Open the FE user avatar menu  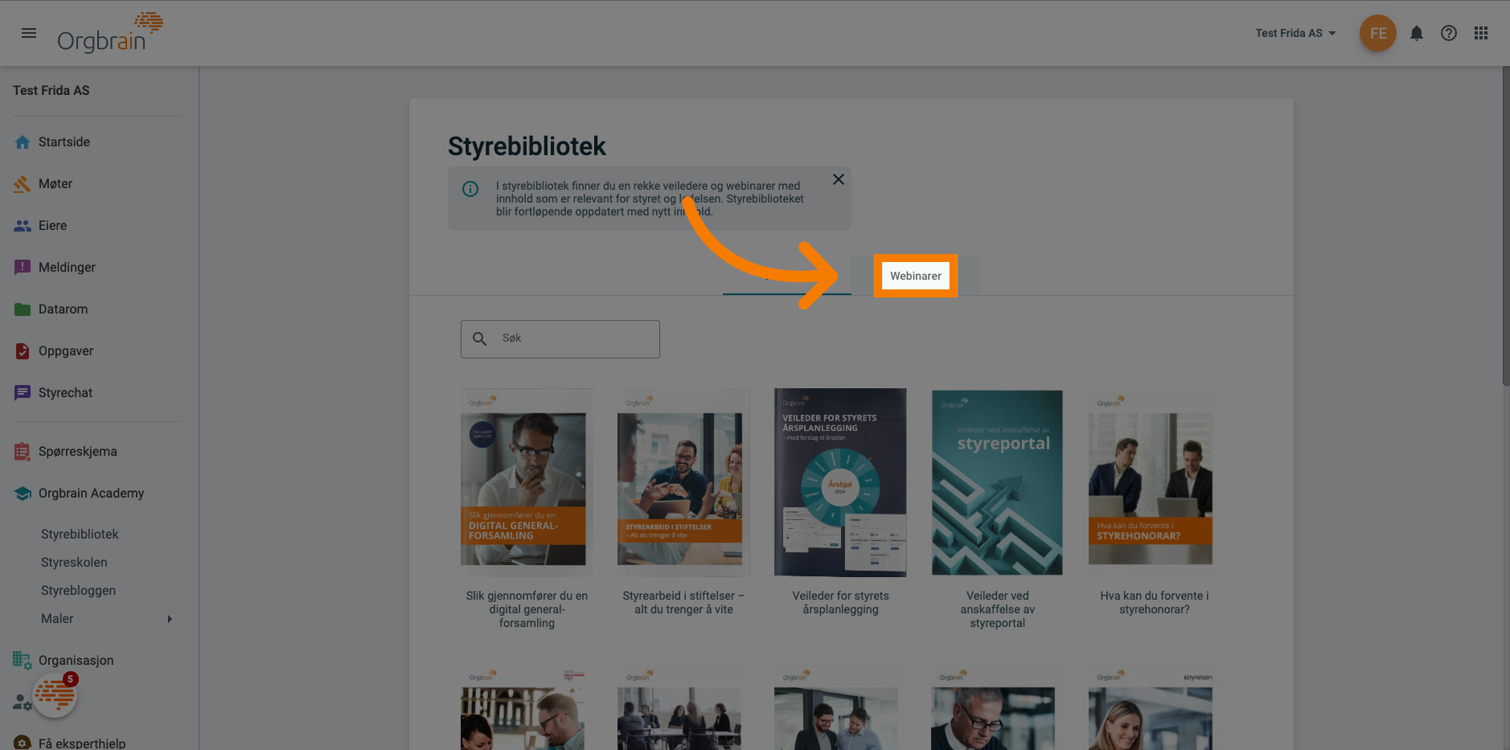[x=1378, y=33]
